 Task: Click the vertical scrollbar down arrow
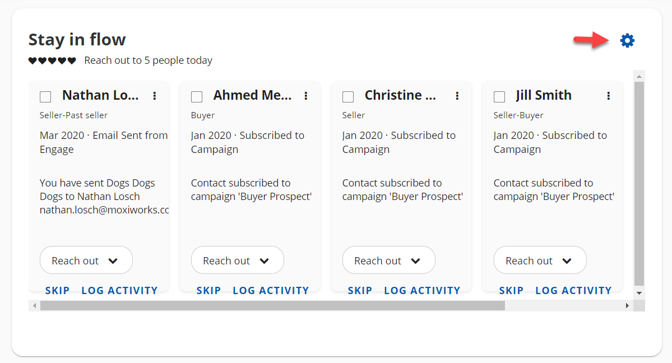pyautogui.click(x=639, y=293)
